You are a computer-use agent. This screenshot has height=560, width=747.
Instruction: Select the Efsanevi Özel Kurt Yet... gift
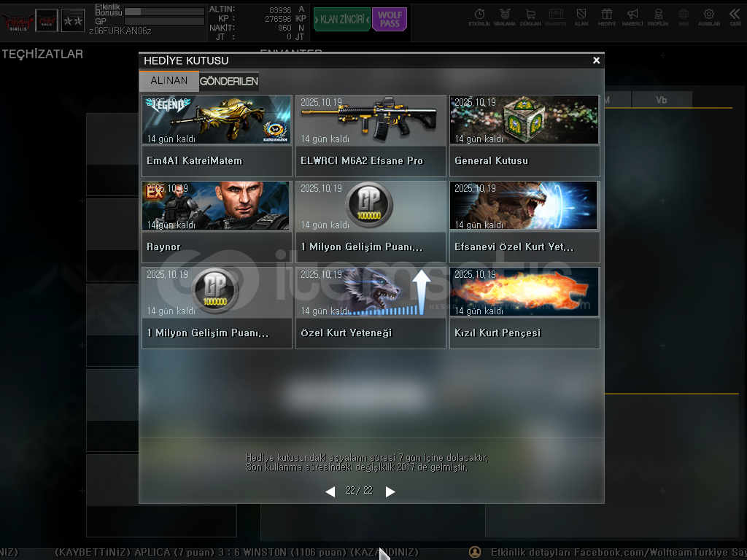click(525, 222)
